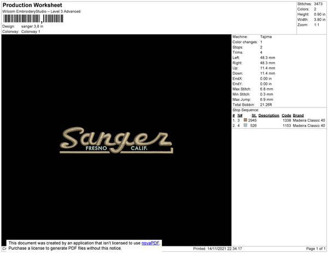Click stitch count 526 in stop sequence
The height and width of the screenshot is (253, 328).
point(253,125)
